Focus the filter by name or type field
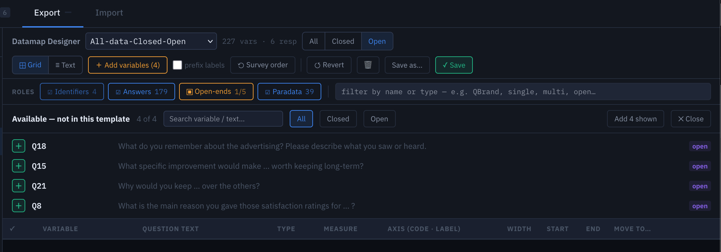This screenshot has height=252, width=721. (523, 92)
